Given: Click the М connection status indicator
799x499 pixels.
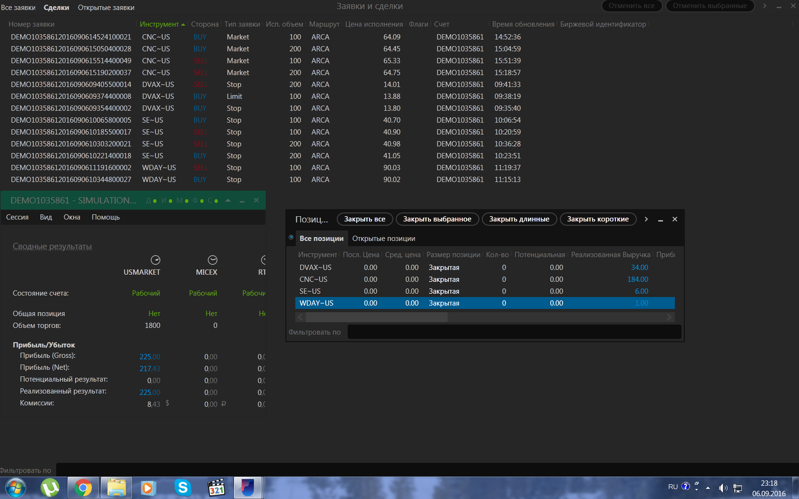Looking at the screenshot, I should pyautogui.click(x=183, y=201).
